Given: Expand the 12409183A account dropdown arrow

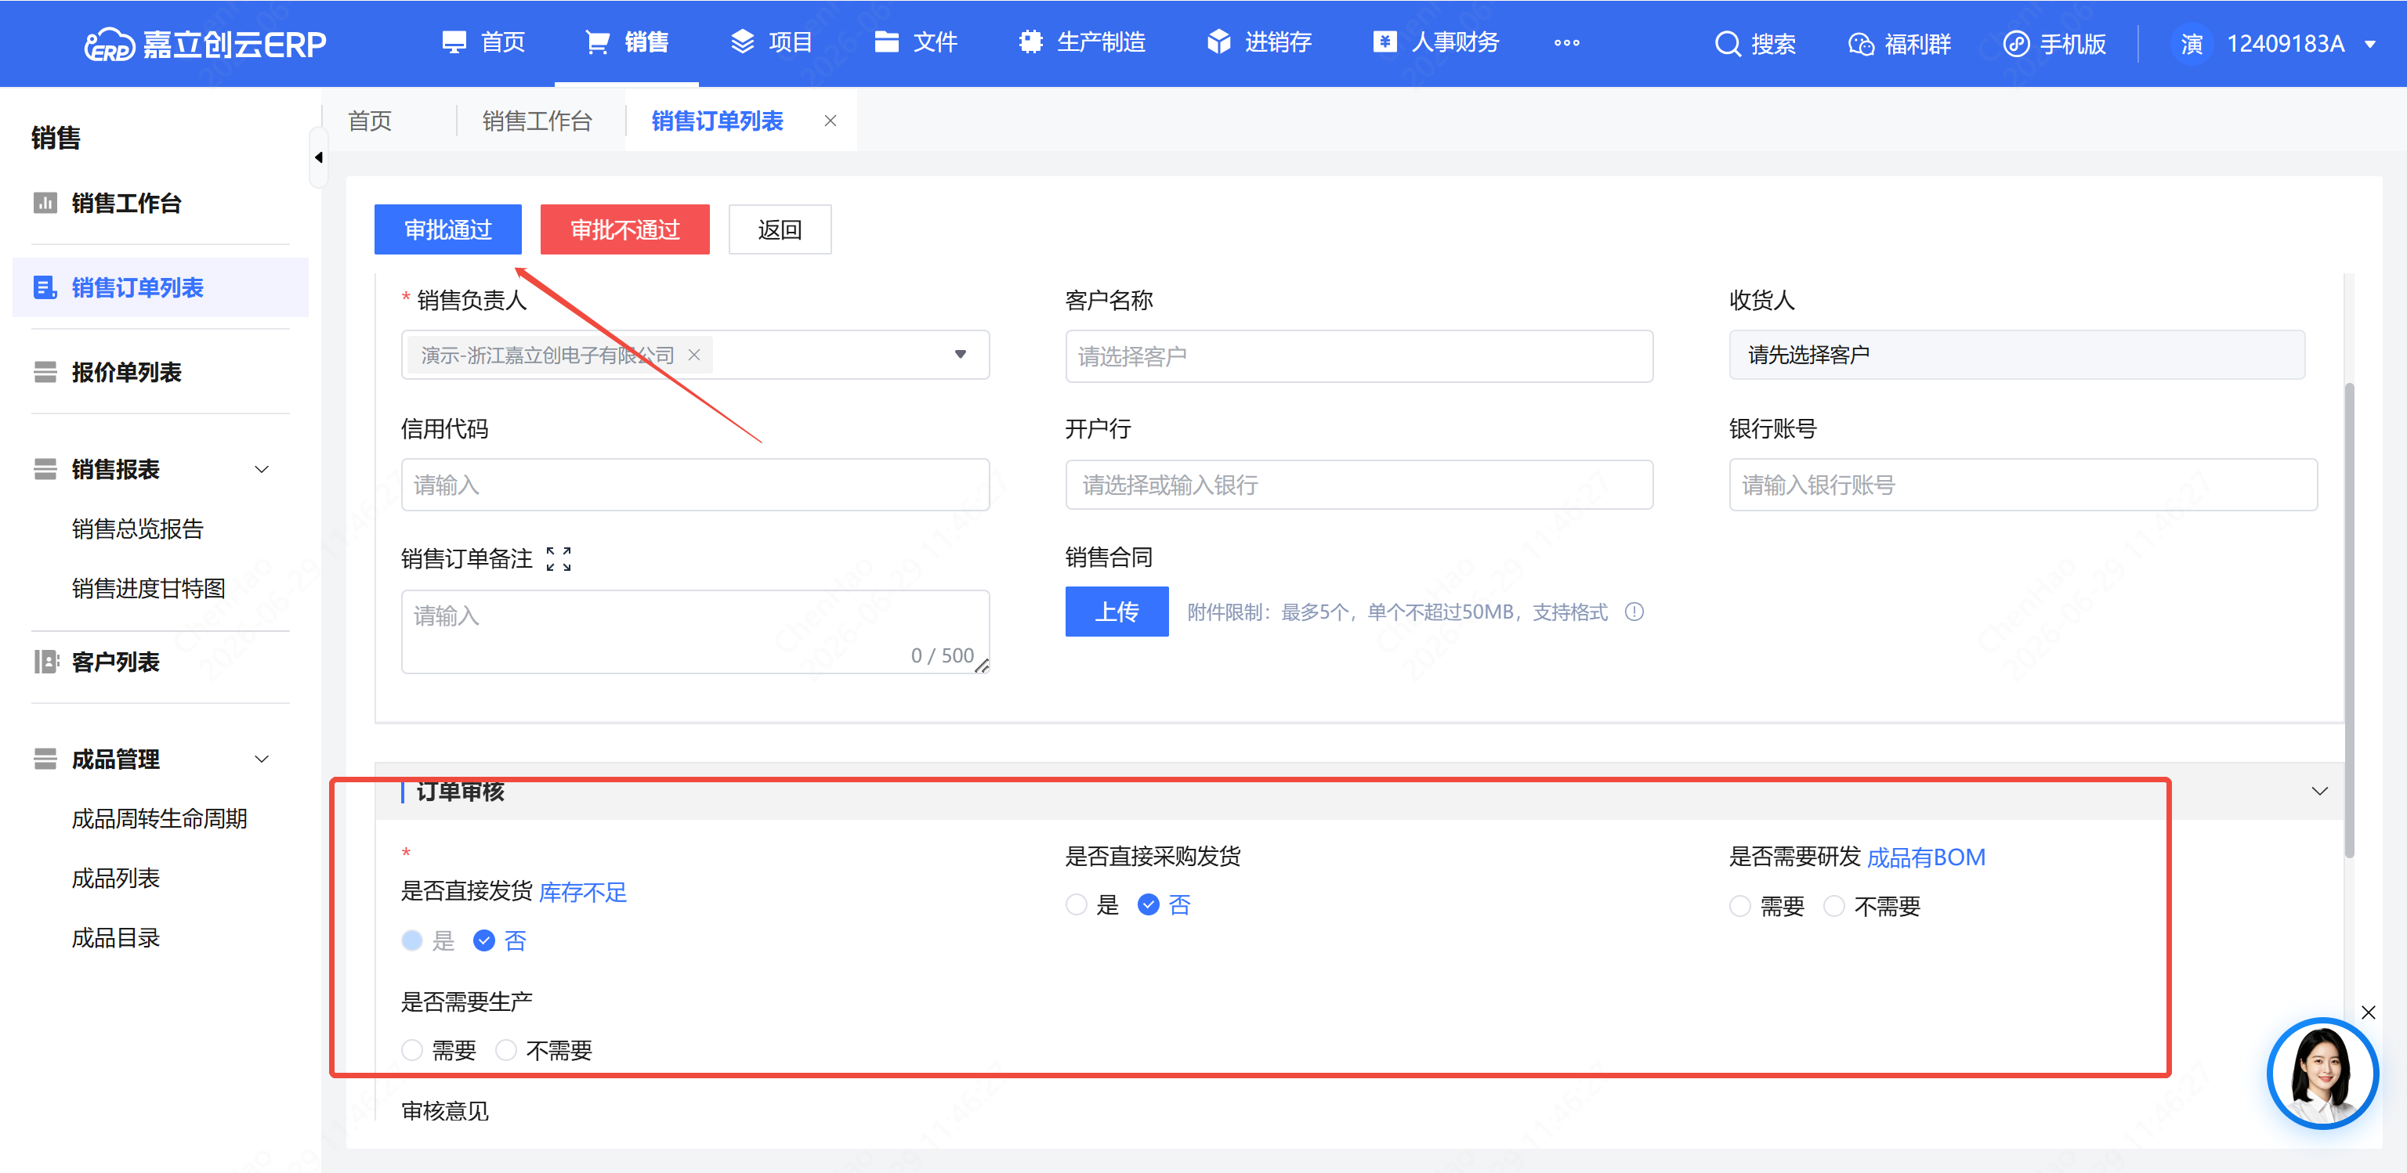Looking at the screenshot, I should point(2369,44).
